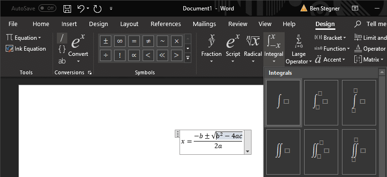387x177 pixels.
Task: Open the undo history dropdown arrow
Action: [88, 9]
